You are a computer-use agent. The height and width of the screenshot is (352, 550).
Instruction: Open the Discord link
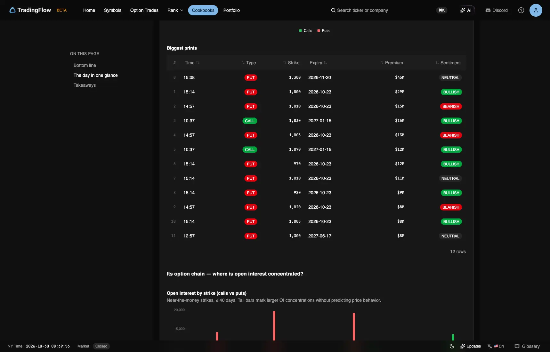click(x=497, y=10)
